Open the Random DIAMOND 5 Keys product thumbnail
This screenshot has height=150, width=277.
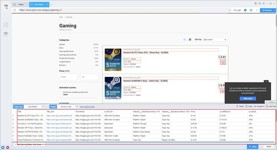113,88
